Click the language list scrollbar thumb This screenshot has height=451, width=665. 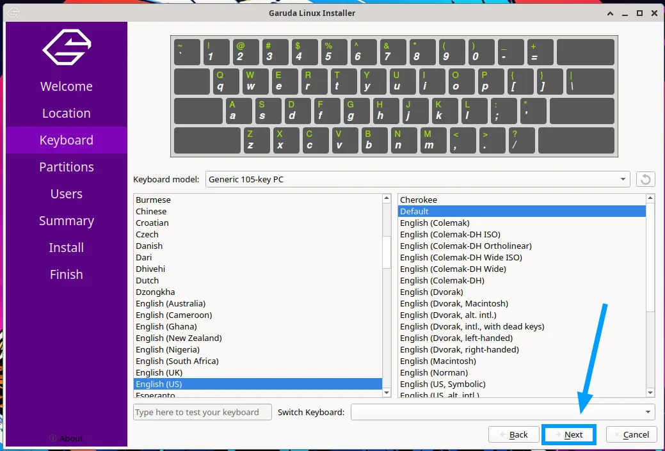coord(387,252)
